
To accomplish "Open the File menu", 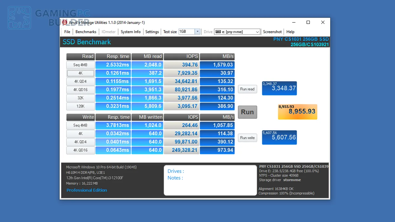I will point(67,32).
